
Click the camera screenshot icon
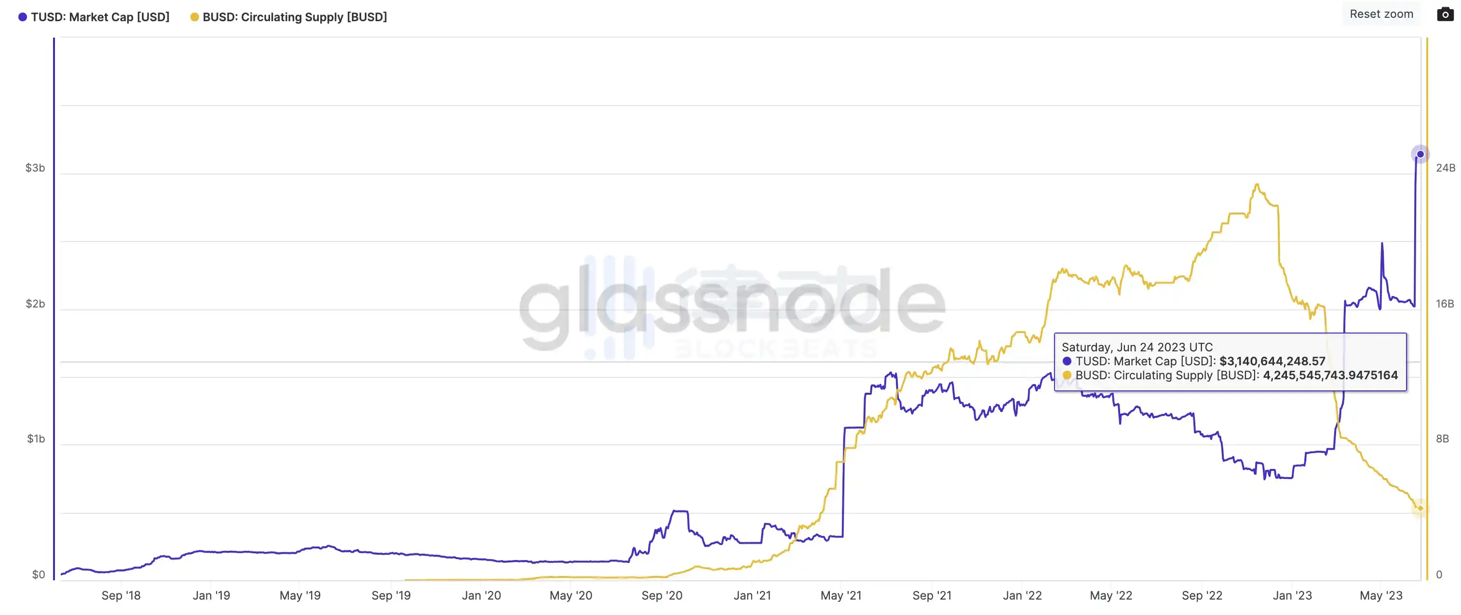pos(1445,14)
